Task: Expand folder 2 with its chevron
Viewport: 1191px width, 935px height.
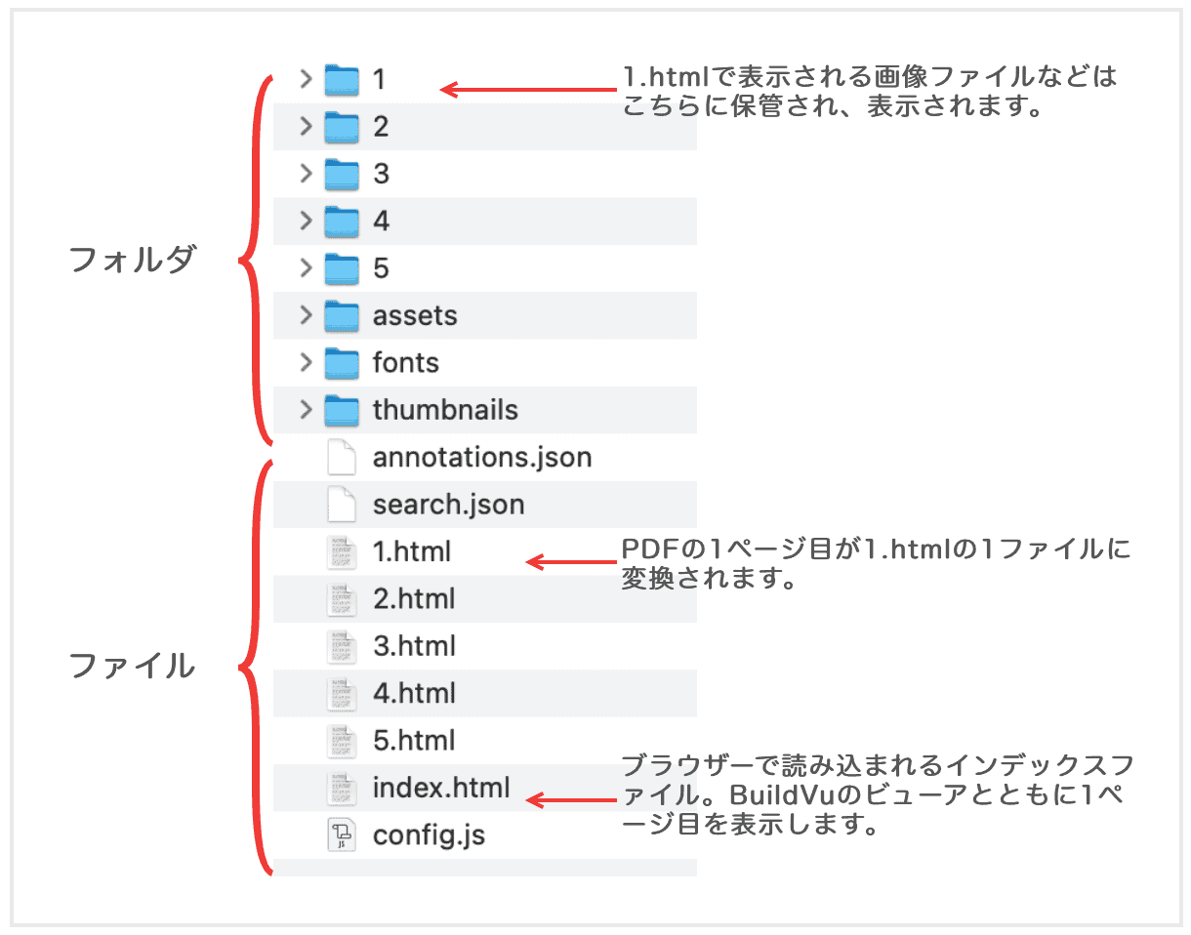Action: (306, 126)
